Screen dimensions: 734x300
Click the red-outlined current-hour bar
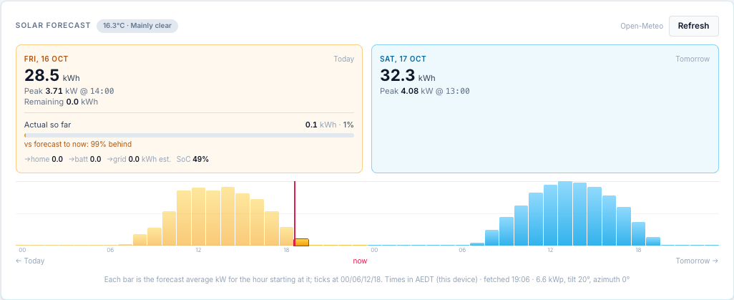[x=301, y=242]
